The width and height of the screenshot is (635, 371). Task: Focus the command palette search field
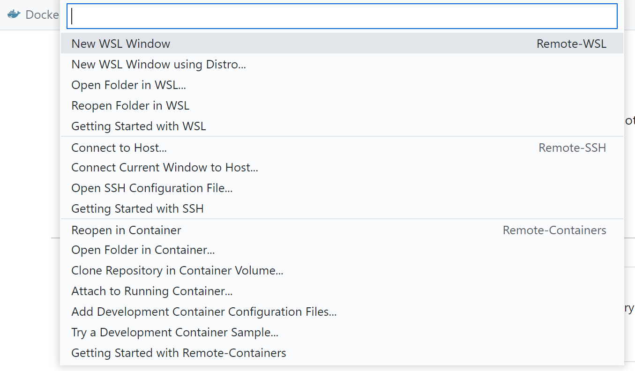click(x=342, y=16)
